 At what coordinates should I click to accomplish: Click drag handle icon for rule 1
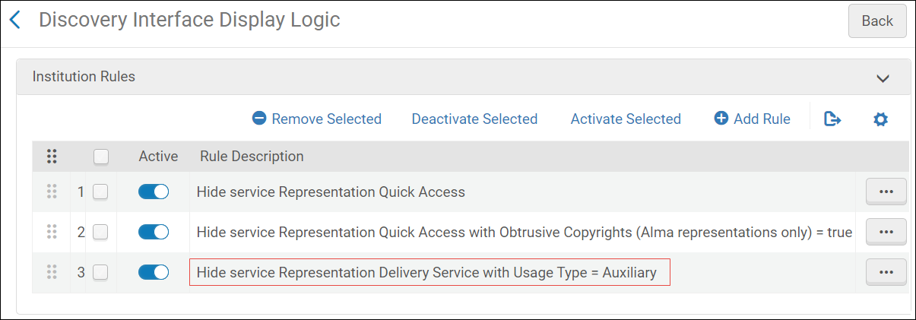coord(52,192)
